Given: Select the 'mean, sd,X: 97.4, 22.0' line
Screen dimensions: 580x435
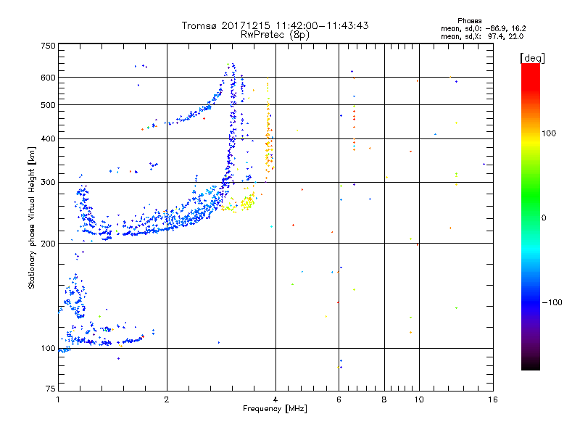Looking at the screenshot, I should 482,36.
